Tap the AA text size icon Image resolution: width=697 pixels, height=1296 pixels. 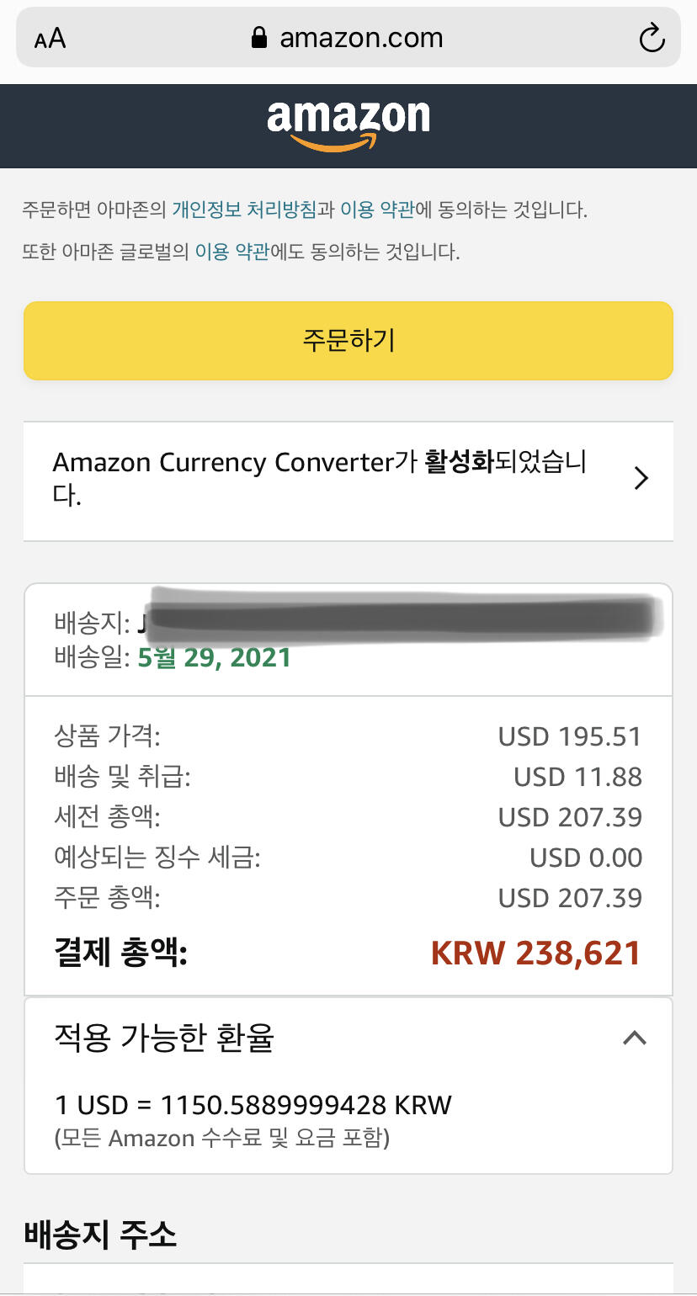[51, 38]
